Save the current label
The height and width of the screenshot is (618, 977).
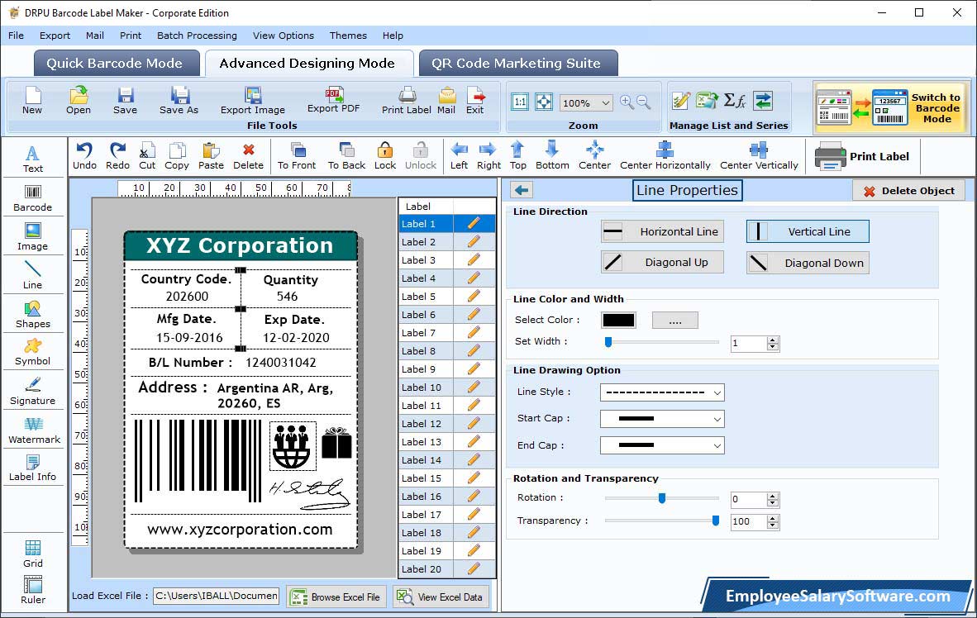126,101
